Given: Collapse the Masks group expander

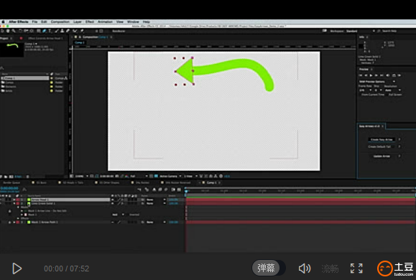Looking at the screenshot, I should (18, 207).
